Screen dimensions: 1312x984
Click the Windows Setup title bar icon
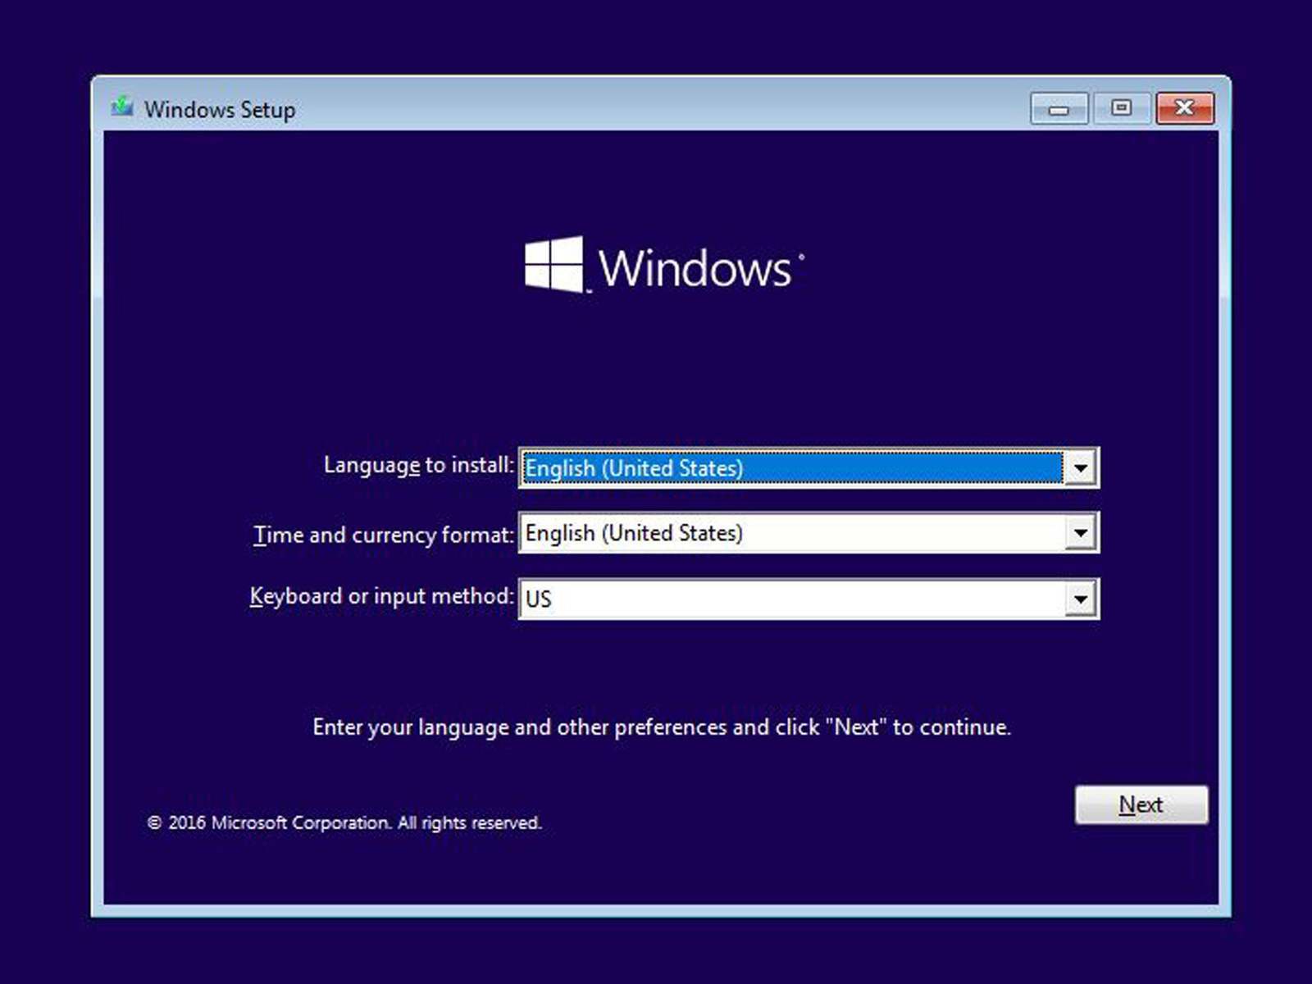tap(122, 107)
